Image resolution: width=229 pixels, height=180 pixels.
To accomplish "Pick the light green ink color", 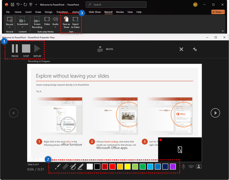I will (135, 167).
